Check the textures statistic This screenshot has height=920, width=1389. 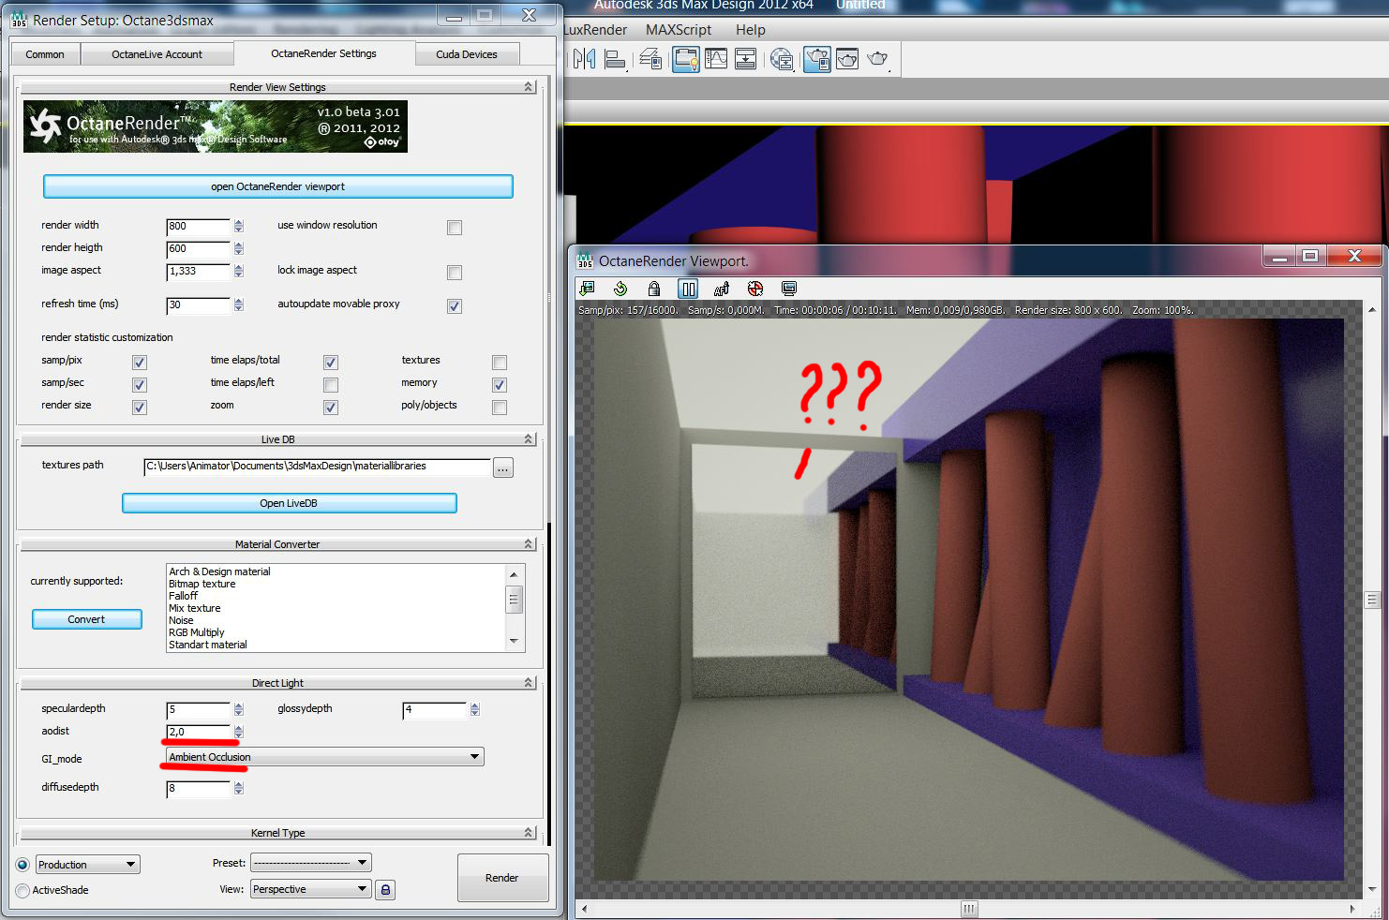pos(500,363)
